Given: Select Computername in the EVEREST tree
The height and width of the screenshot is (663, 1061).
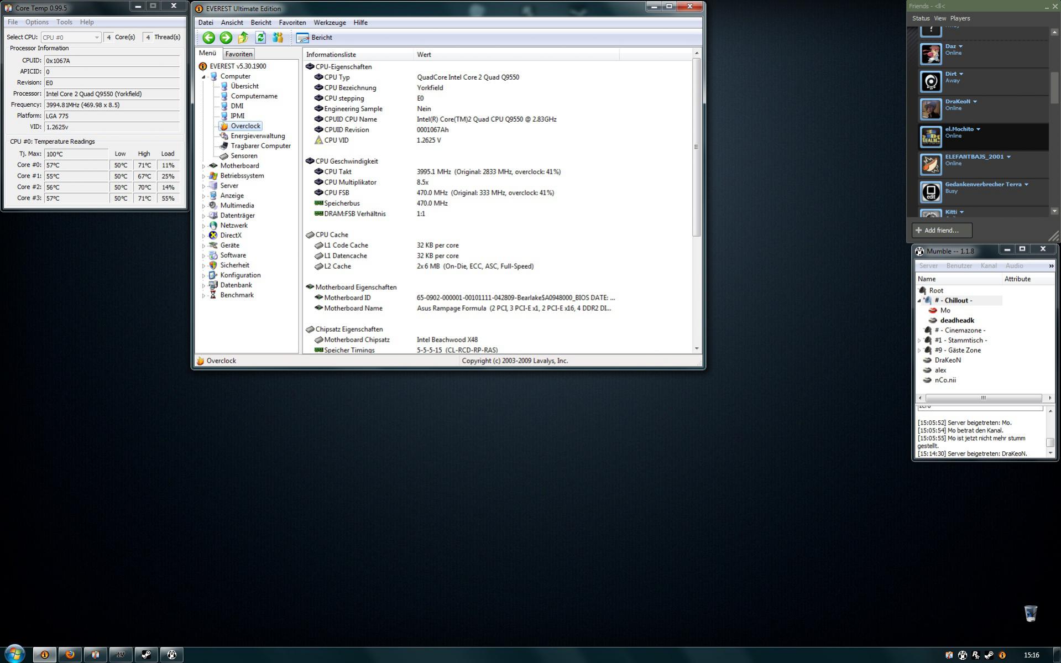Looking at the screenshot, I should coord(254,96).
